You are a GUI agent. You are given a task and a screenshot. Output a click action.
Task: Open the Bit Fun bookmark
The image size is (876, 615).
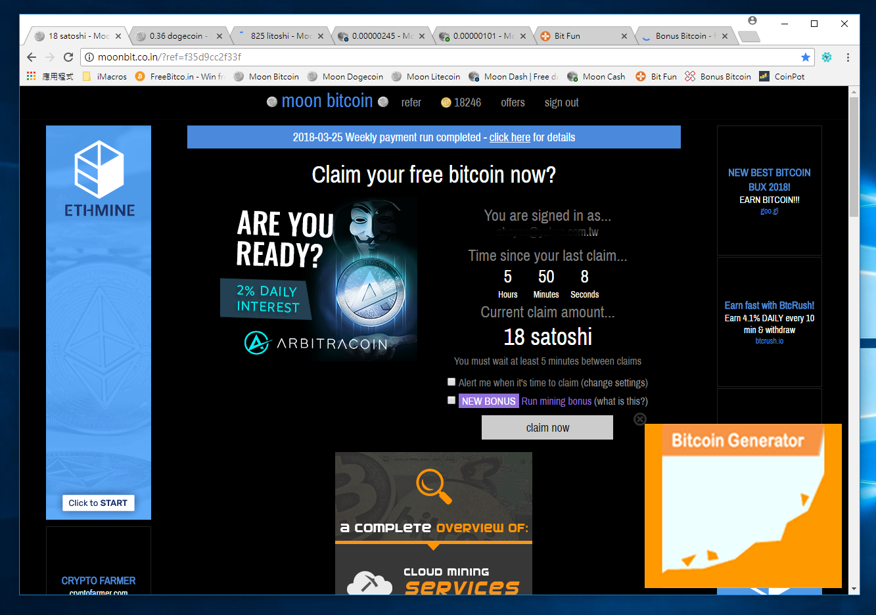point(656,76)
